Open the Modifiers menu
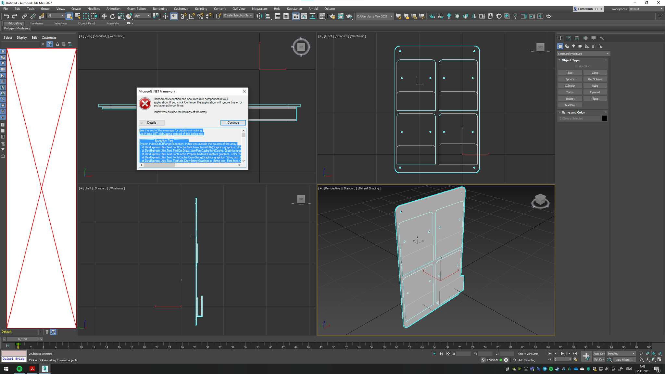The image size is (665, 374). 94,9
